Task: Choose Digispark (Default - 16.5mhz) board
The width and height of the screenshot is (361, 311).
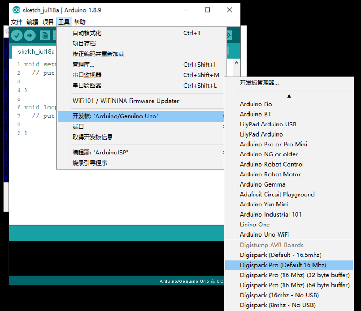Action: pos(289,255)
